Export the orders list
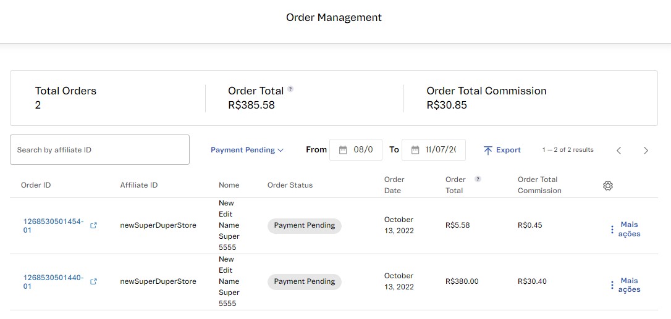This screenshot has width=671, height=319. [x=502, y=150]
